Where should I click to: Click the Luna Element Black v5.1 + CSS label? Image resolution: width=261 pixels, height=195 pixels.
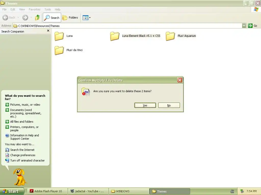coord(141,36)
